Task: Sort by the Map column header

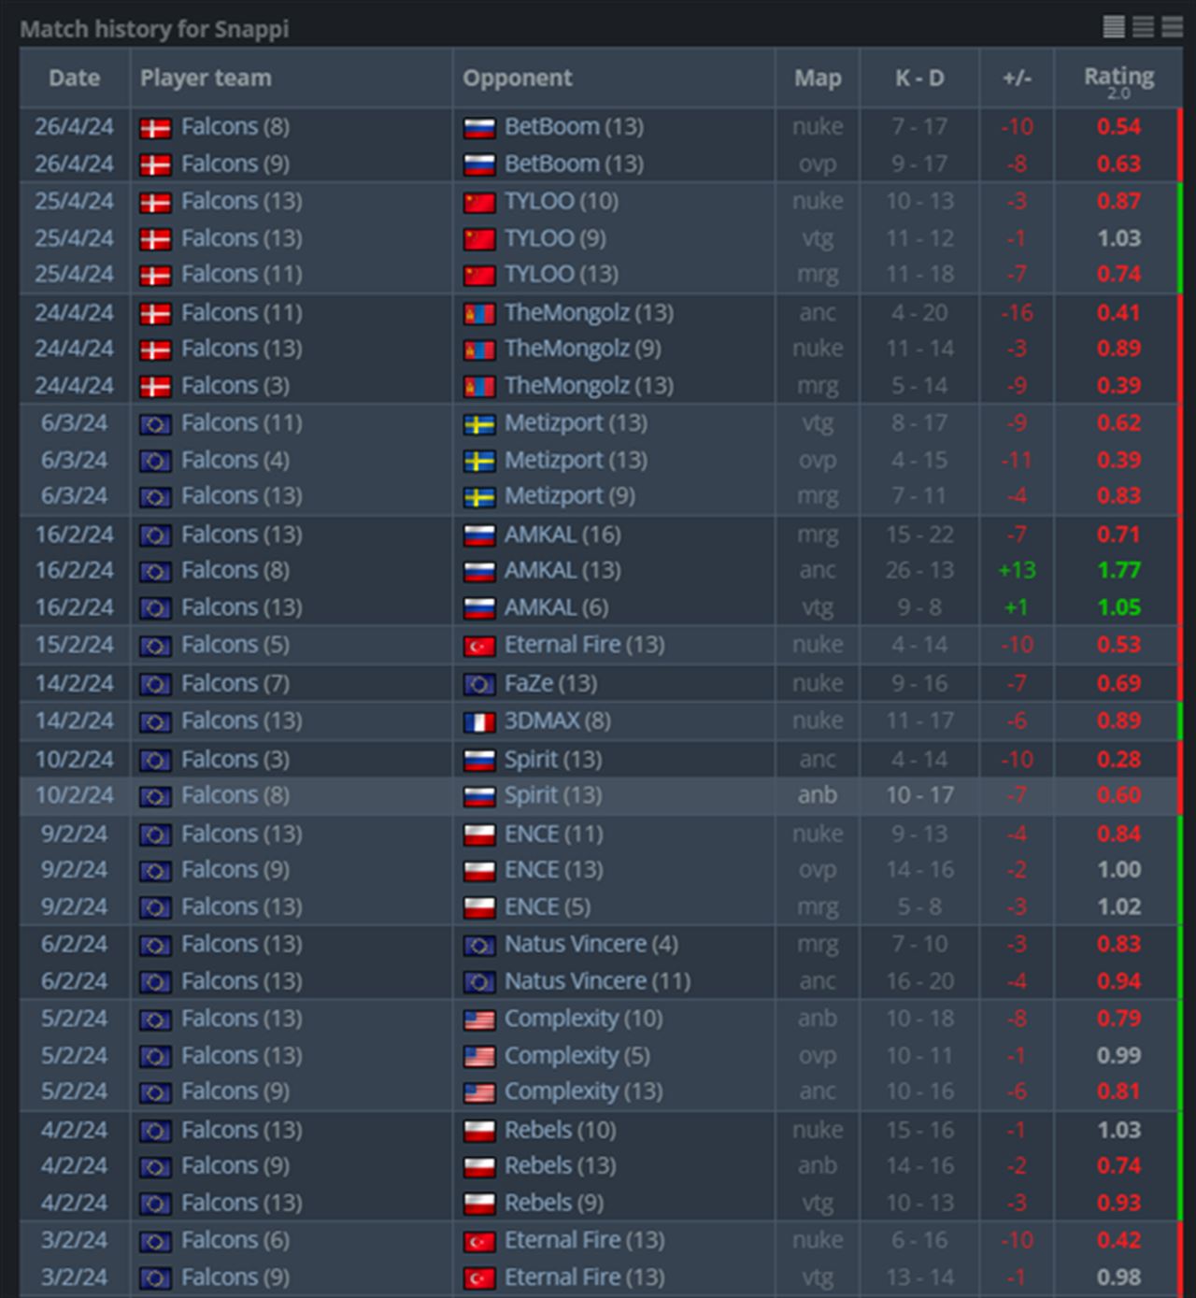Action: (818, 78)
